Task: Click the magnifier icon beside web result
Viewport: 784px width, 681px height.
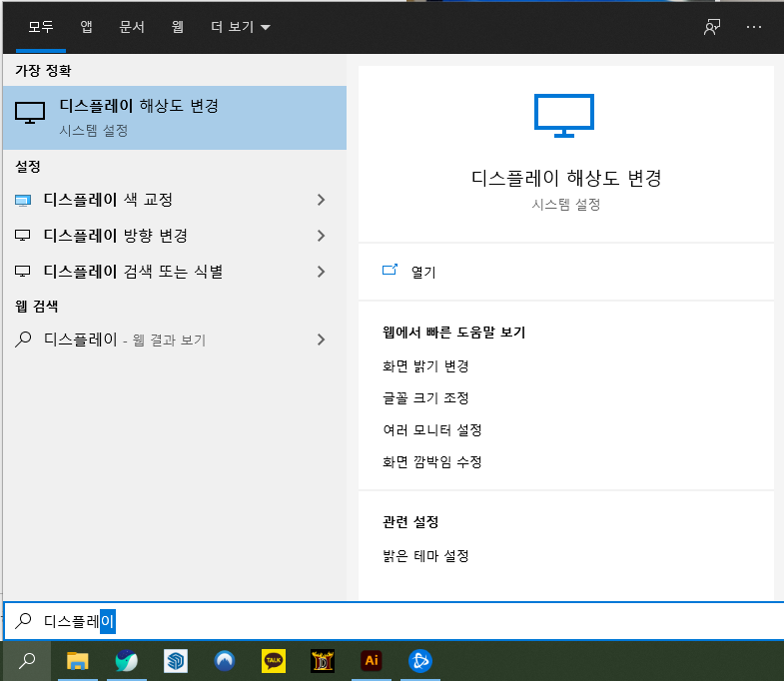Action: click(23, 340)
